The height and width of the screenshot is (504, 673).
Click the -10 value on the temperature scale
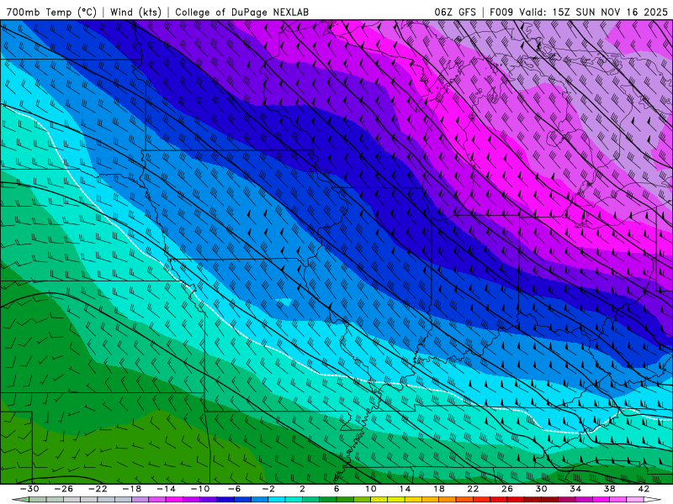pos(200,489)
